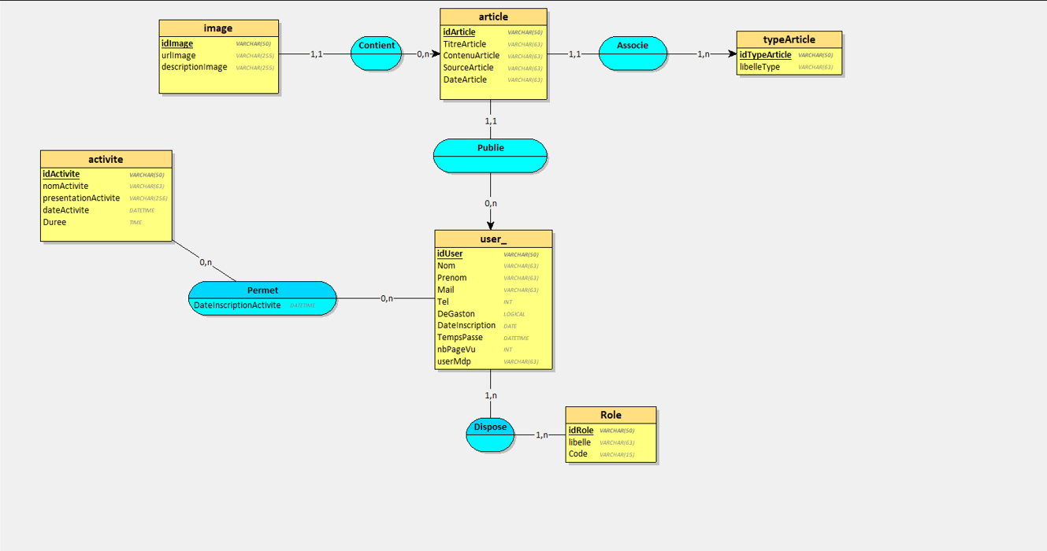Select the Role entity header
The width and height of the screenshot is (1047, 551).
point(611,415)
